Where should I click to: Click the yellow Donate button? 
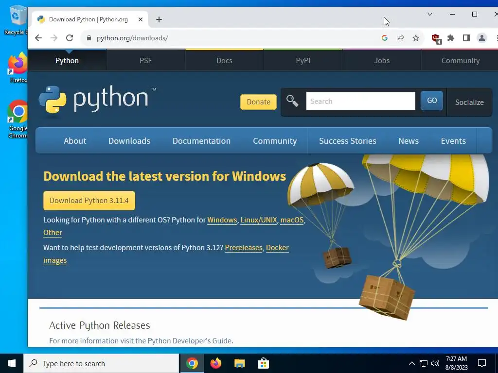259,102
